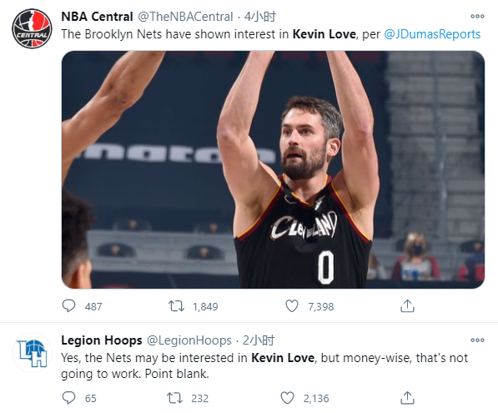Click the Legion Hoops display name

(102, 340)
